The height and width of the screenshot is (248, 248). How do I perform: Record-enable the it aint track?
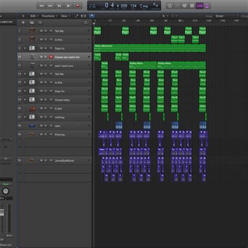pos(51,108)
